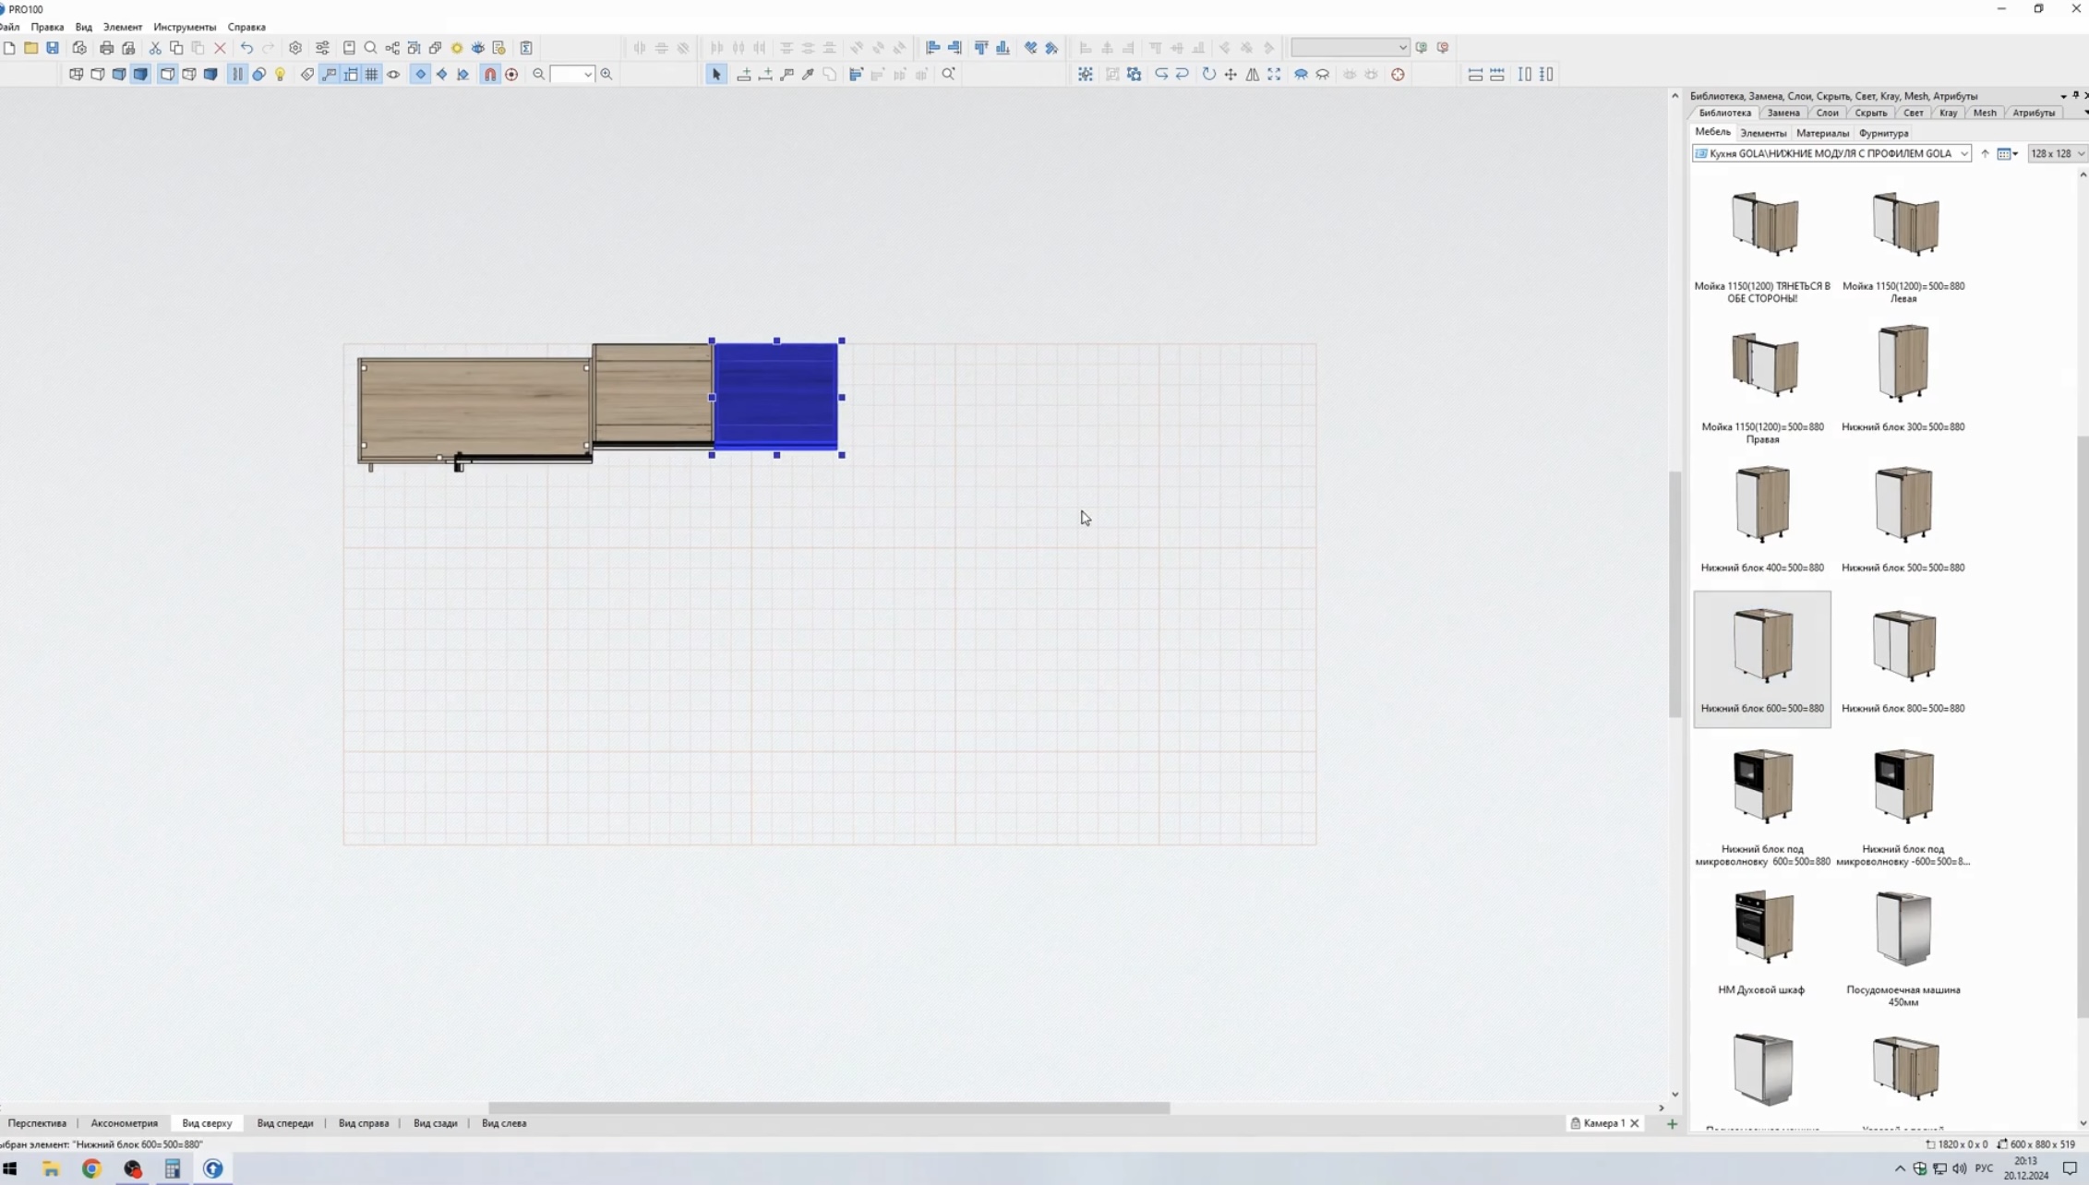Toggle dimensions display
Viewport: 2089px width, 1185px height.
coord(351,75)
